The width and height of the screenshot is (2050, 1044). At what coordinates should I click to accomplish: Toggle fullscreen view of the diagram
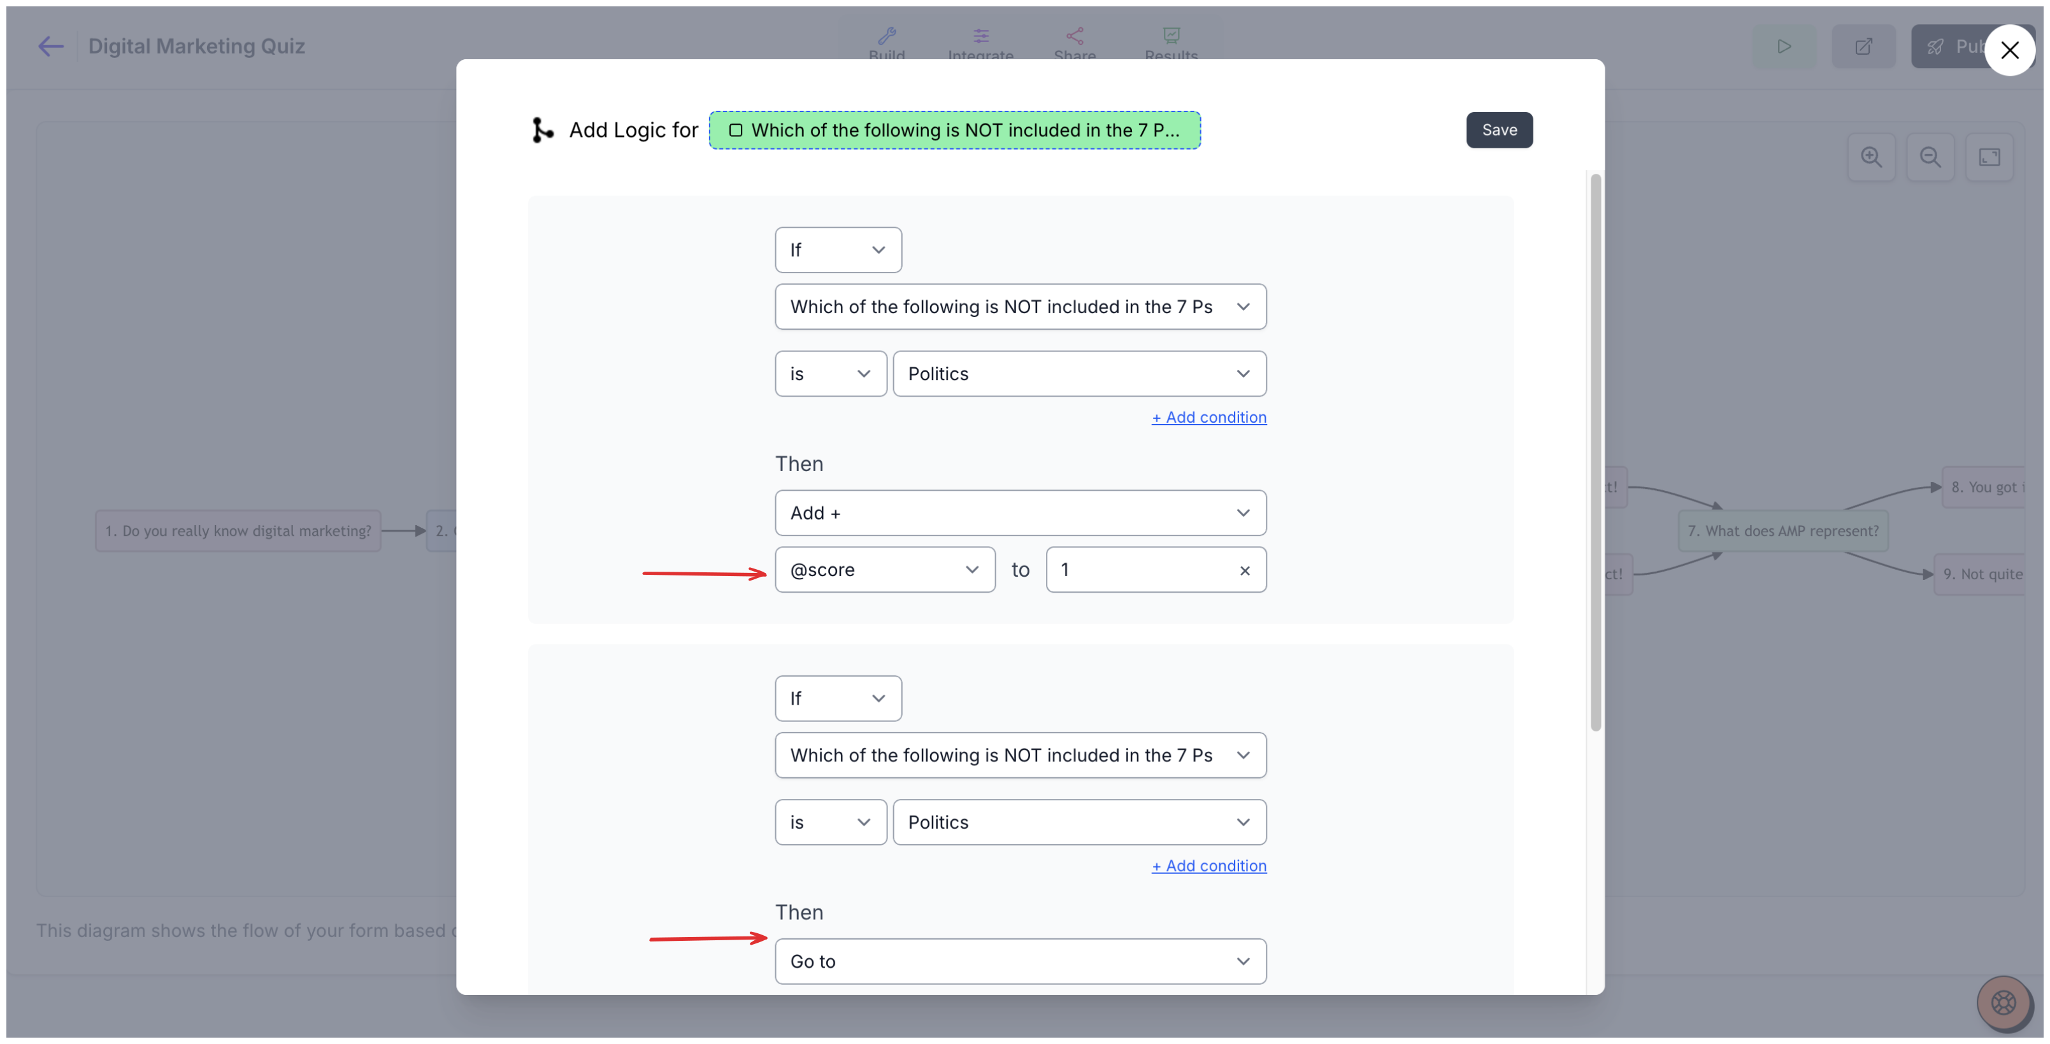click(1989, 157)
